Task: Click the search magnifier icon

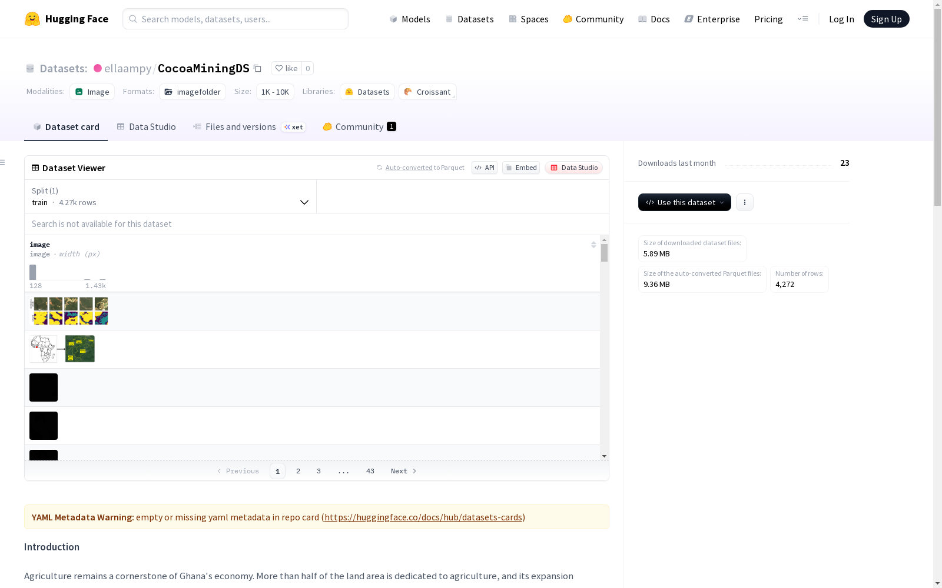Action: (133, 19)
